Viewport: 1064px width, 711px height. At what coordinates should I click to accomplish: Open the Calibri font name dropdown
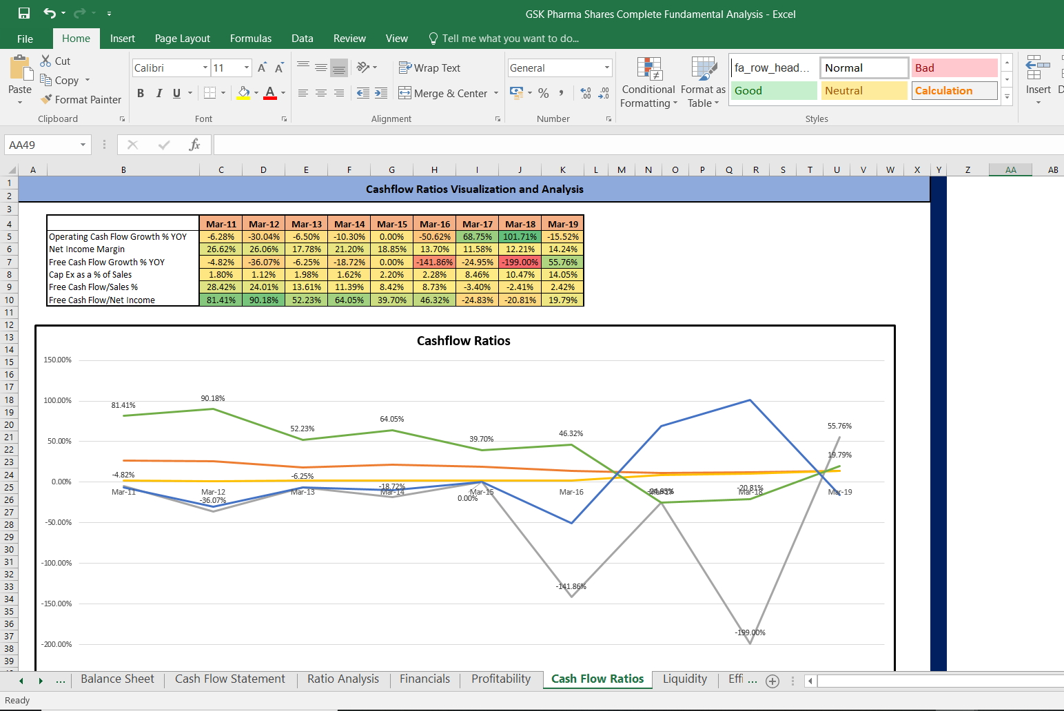click(x=205, y=68)
